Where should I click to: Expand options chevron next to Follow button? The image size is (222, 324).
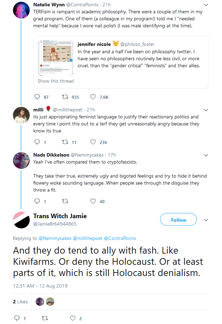click(206, 220)
